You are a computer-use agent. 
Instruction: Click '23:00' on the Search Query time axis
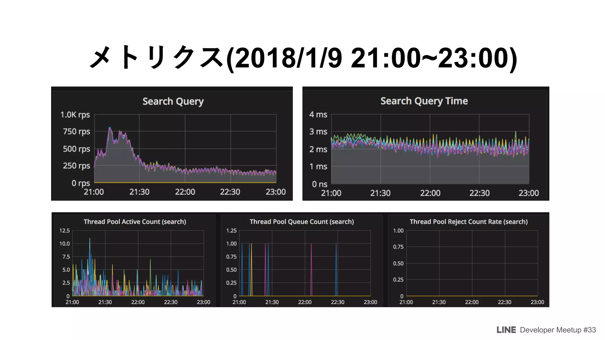click(x=276, y=192)
